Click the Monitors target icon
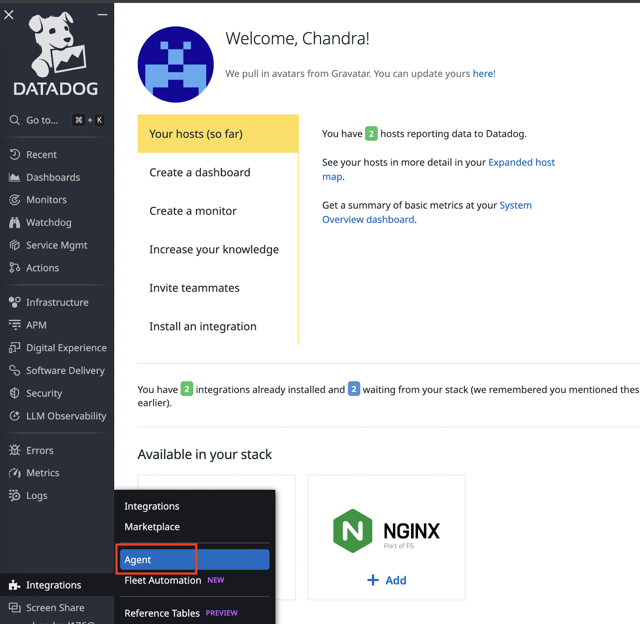 15,200
